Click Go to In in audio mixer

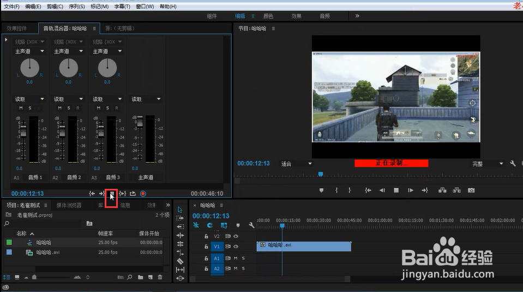(92, 194)
